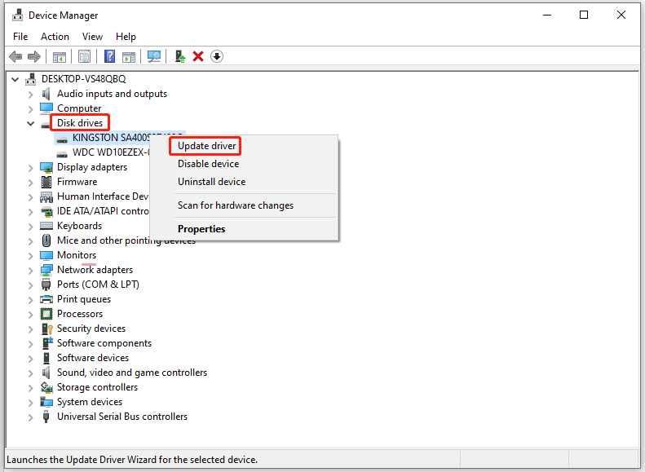Click the Security devices key icon
645x472 pixels.
point(47,329)
